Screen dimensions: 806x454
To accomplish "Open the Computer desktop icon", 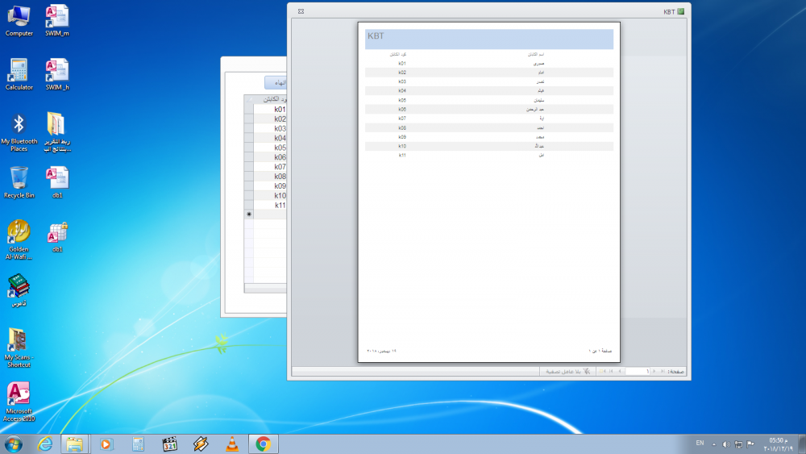I will click(x=19, y=21).
